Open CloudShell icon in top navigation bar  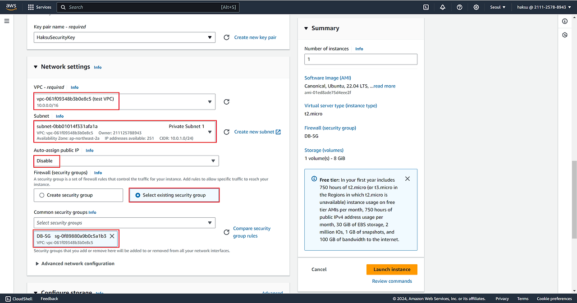pos(426,7)
